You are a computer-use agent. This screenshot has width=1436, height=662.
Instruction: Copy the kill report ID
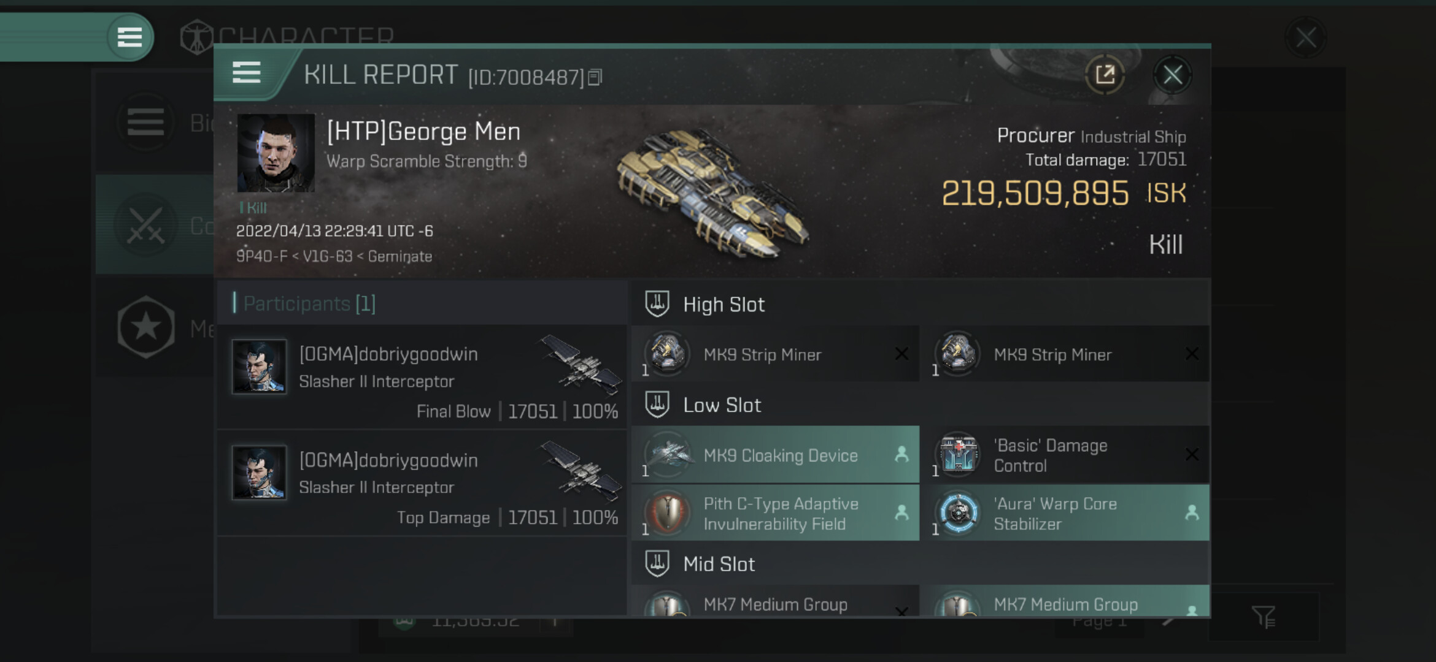click(595, 78)
